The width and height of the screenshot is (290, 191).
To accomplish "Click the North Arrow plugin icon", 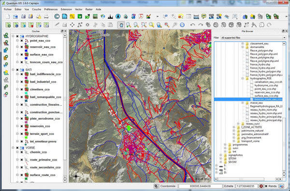I will [x=118, y=16].
